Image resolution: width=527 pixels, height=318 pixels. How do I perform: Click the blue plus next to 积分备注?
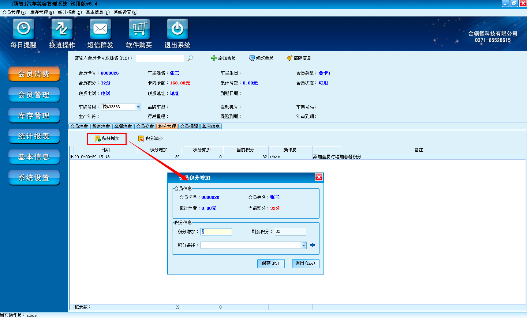tap(313, 245)
